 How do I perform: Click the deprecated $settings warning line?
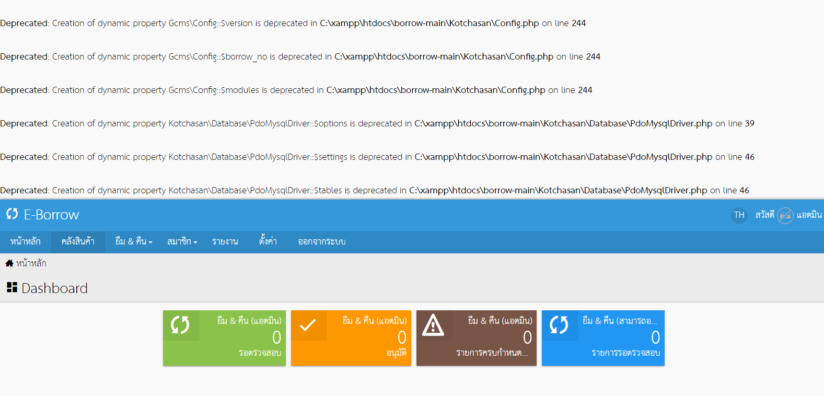[377, 157]
